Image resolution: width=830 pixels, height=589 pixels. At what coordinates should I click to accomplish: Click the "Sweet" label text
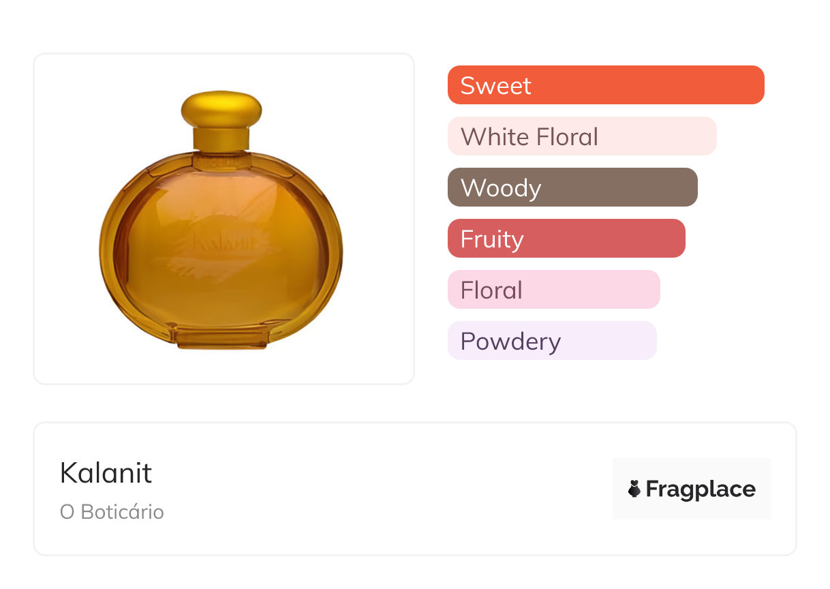(495, 86)
